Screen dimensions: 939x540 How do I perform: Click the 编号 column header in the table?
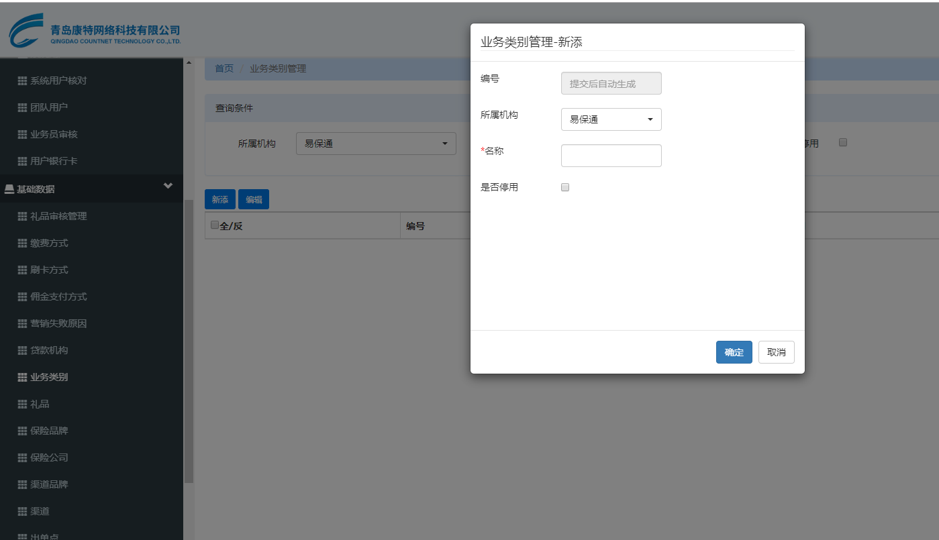tap(415, 226)
